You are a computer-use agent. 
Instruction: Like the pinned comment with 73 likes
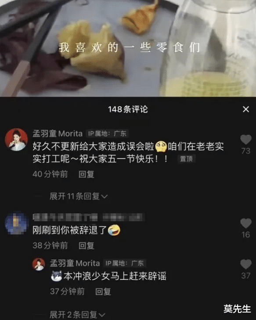click(246, 140)
